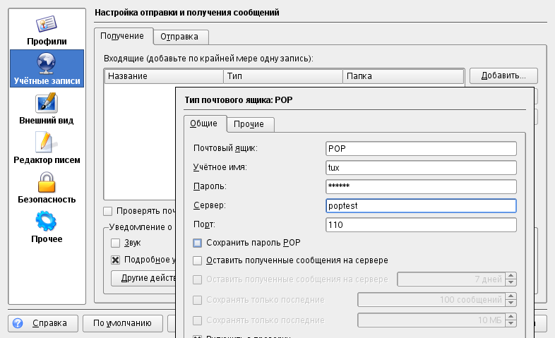Select the Учётные записи sidebar icon

(x=47, y=62)
